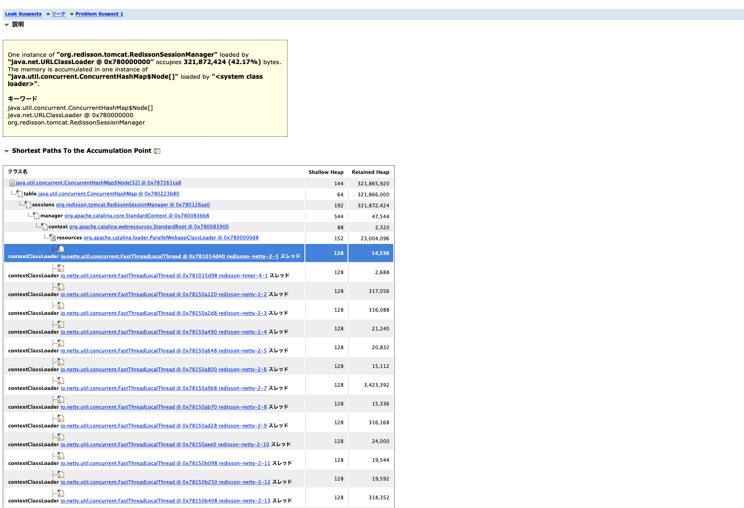Open ConcurrentHashMap$Node[32] @ 0x787261ca8 link

point(98,183)
